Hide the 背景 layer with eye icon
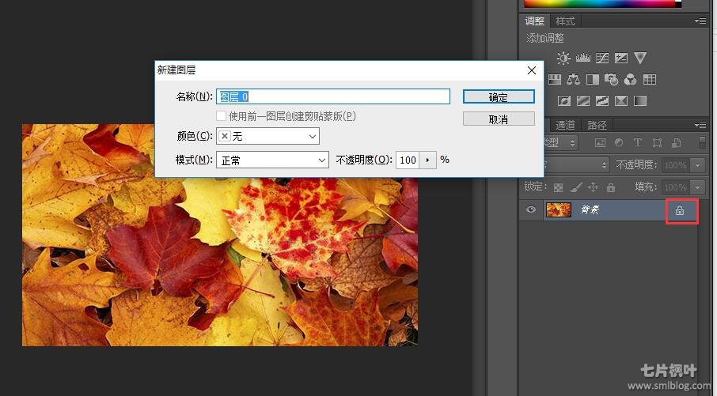The height and width of the screenshot is (396, 717). [531, 209]
